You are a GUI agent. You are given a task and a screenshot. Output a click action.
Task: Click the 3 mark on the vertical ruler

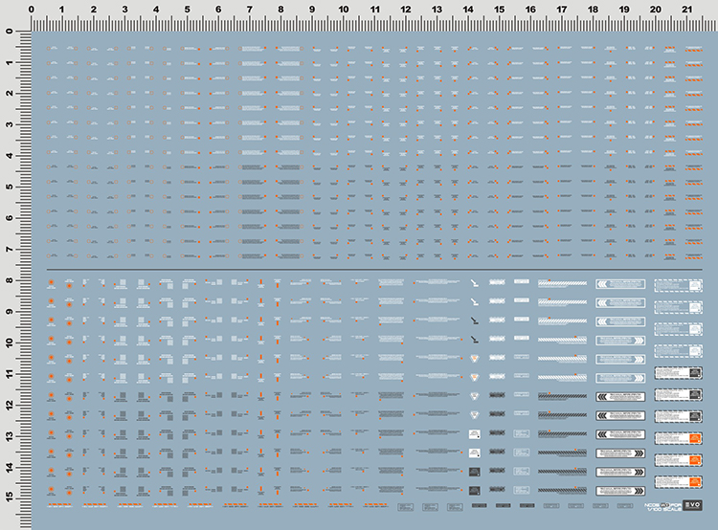[10, 124]
